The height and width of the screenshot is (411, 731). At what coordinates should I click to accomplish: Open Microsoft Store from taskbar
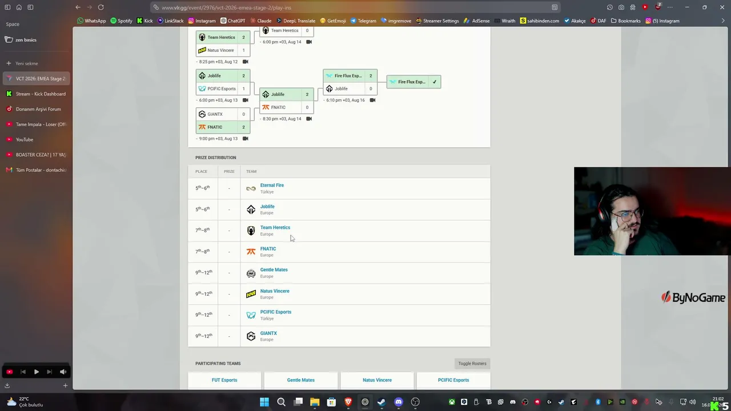click(x=331, y=402)
